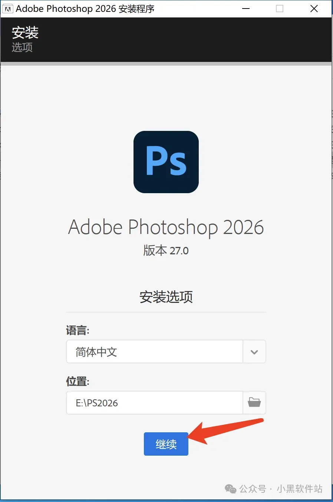333x502 pixels.
Task: Click the 公众号 · 小黑软件站 watermark text
Action: tap(281, 489)
